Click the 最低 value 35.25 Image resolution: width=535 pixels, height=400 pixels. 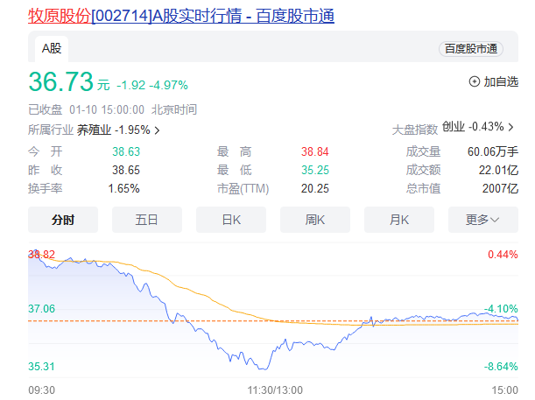[x=315, y=170]
